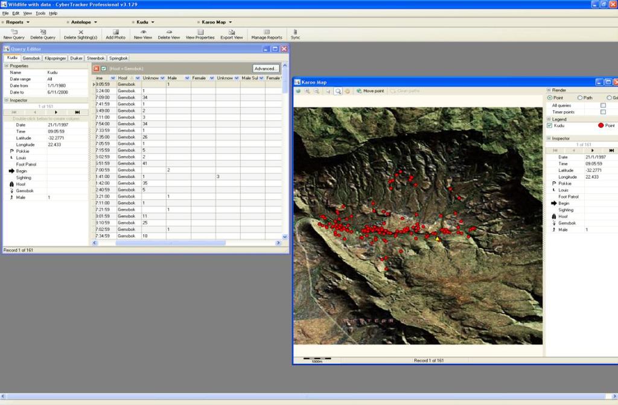Viewport: 618px width, 405px height.
Task: Switch to the Springbok tab
Action: point(118,59)
